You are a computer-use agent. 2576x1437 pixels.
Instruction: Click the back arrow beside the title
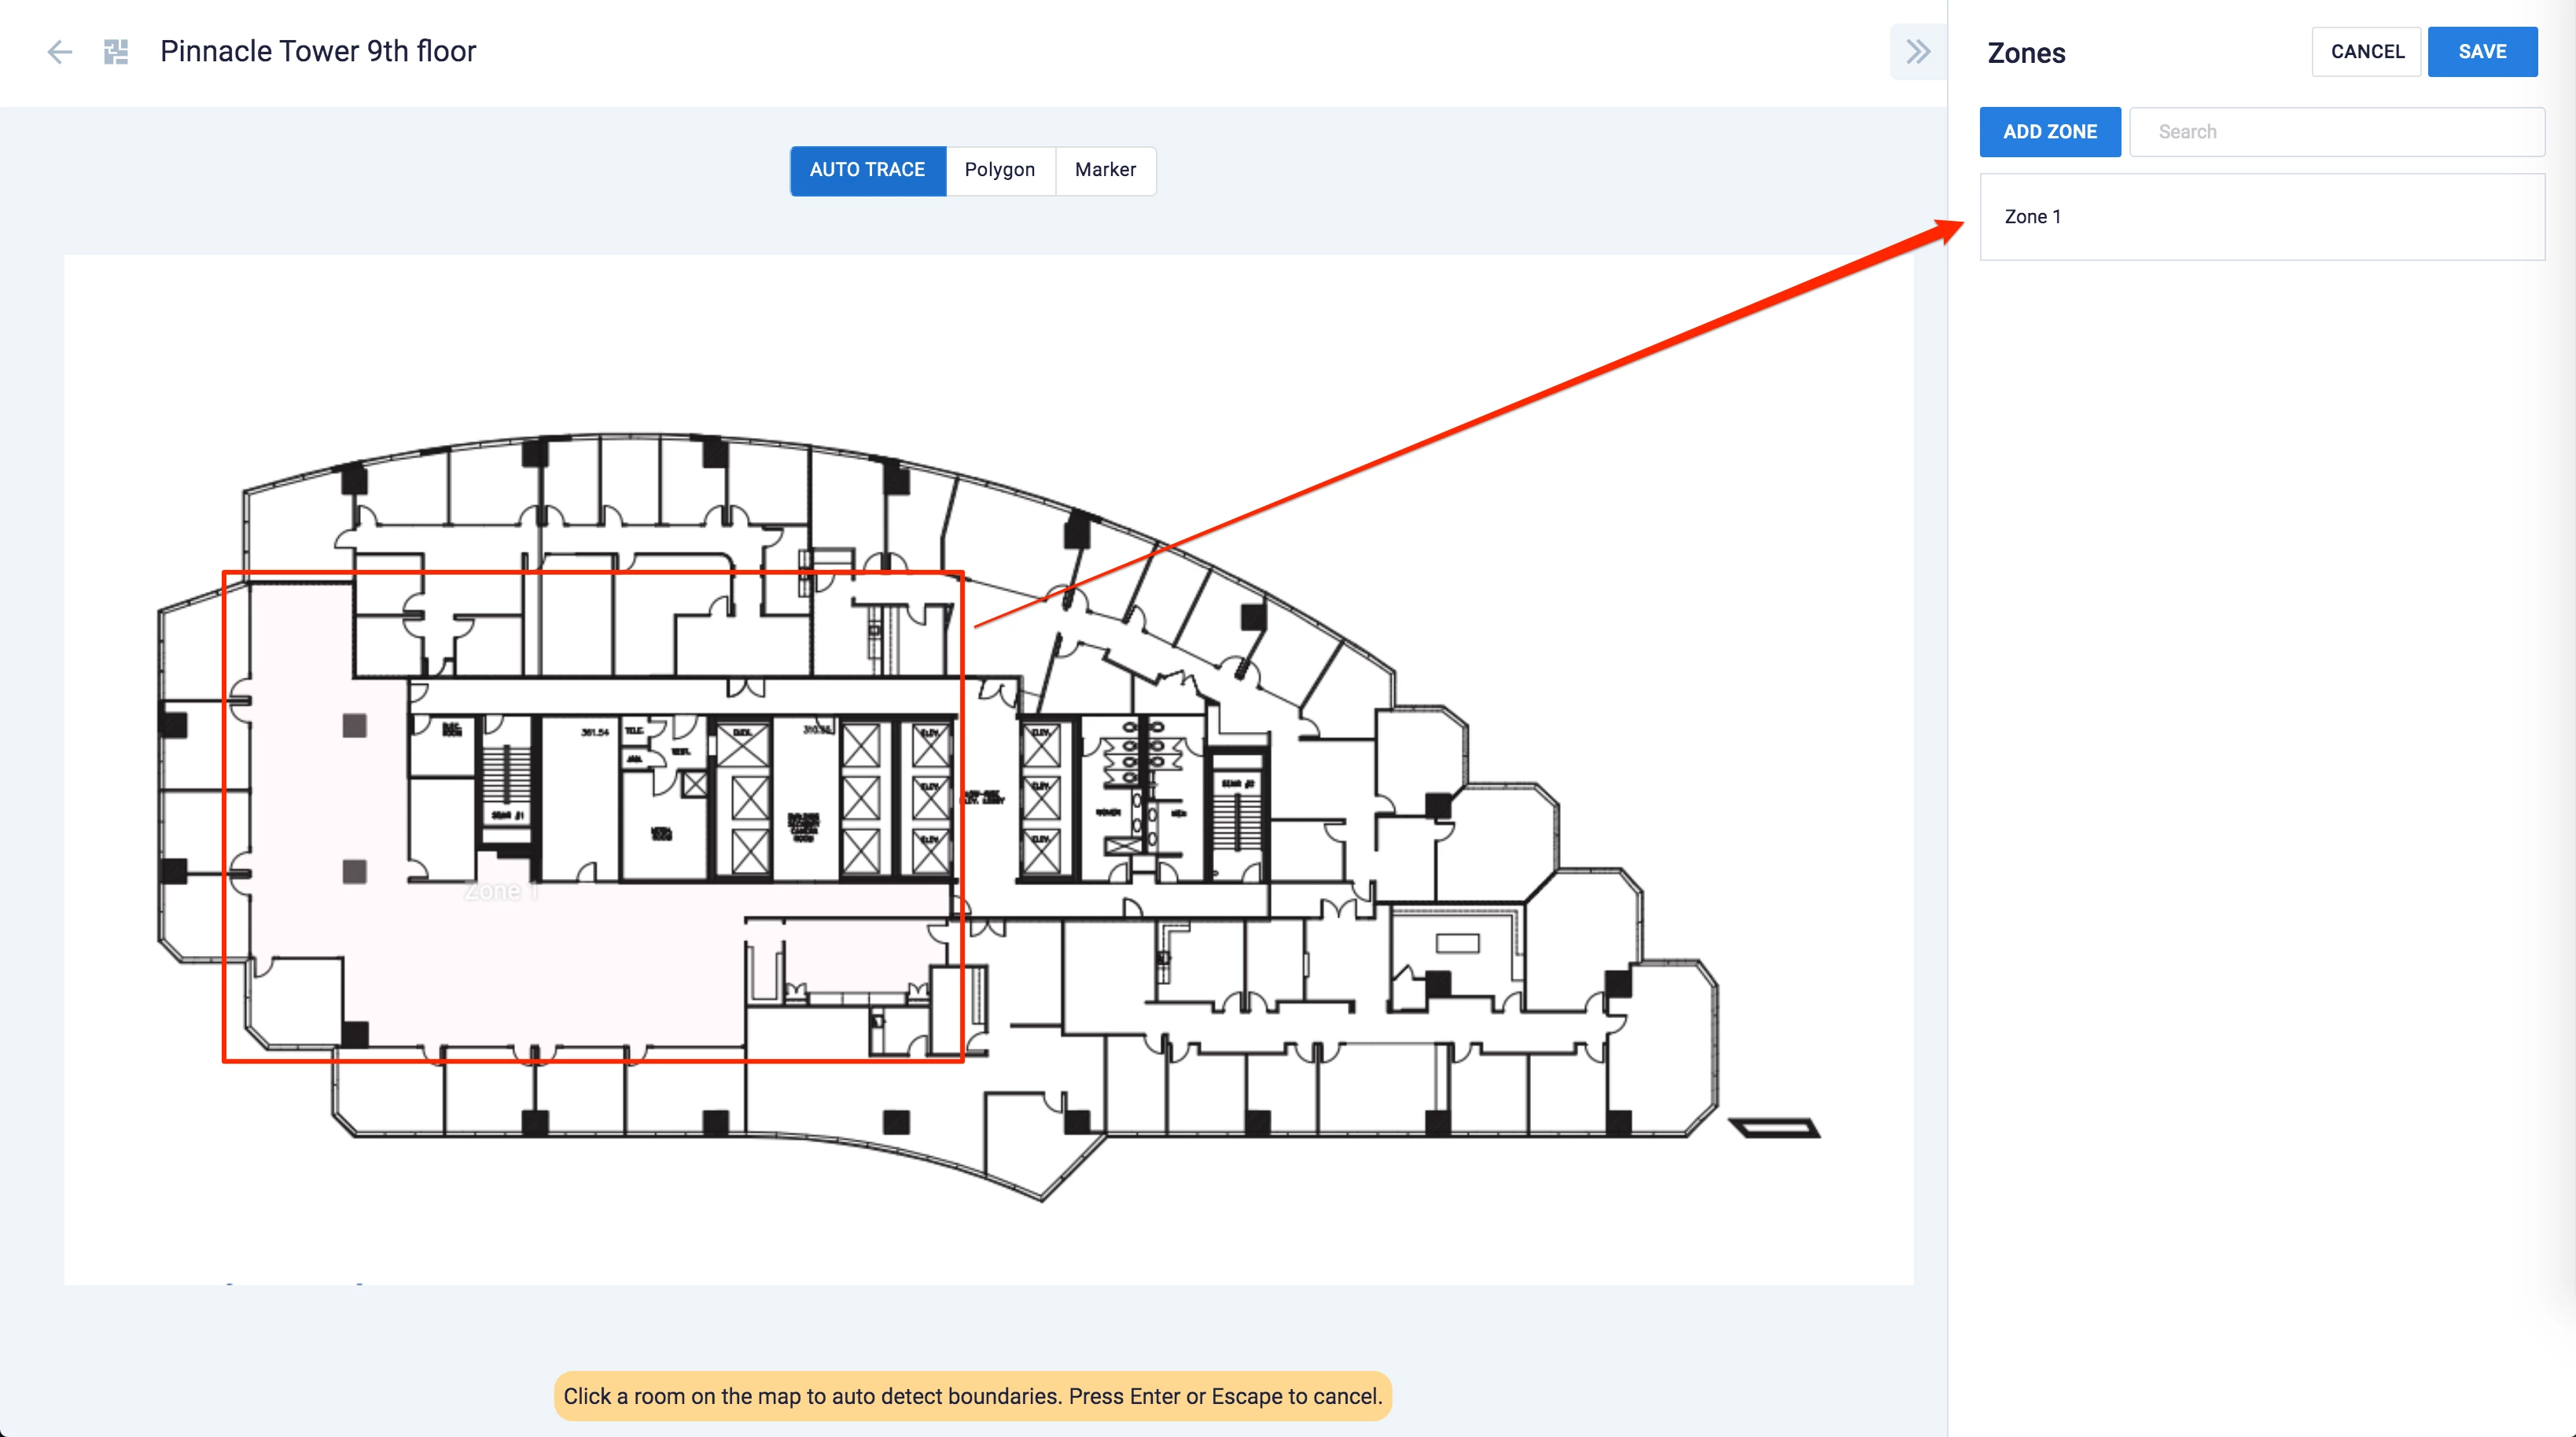pyautogui.click(x=60, y=52)
